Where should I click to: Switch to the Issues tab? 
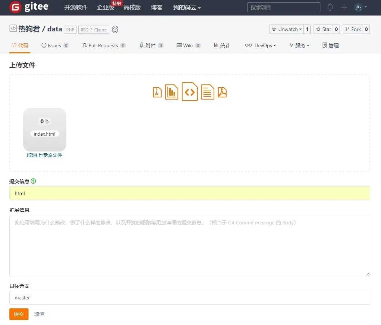tap(55, 45)
